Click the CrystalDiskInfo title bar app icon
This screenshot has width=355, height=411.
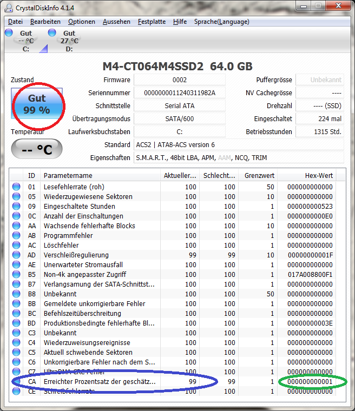tap(9, 8)
